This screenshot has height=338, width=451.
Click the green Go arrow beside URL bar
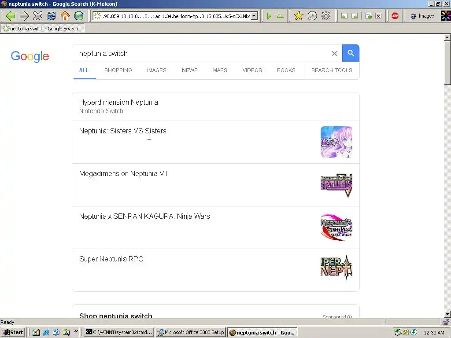coord(269,16)
